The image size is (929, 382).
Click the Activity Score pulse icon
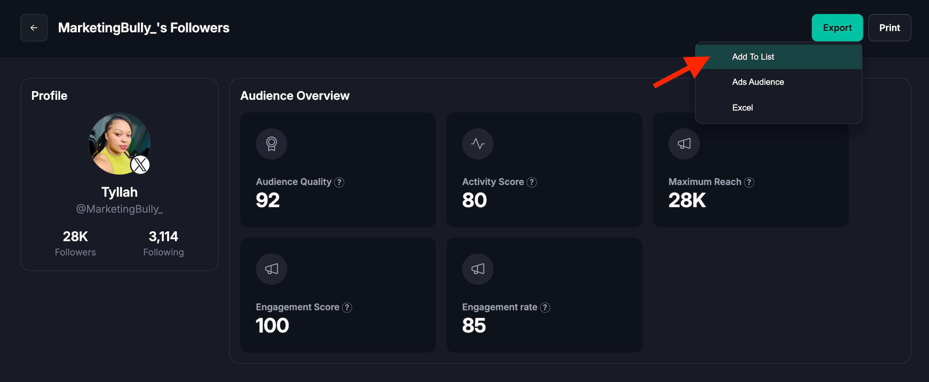coord(478,144)
